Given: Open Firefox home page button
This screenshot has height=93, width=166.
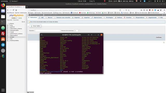Looking at the screenshot, I should click(x=16, y=10).
